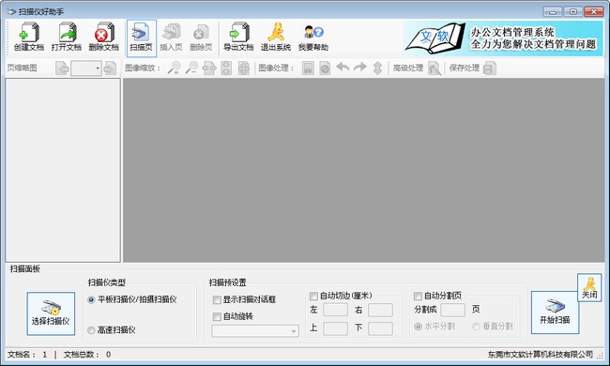This screenshot has width=610, height=366.
Task: Click the 删除文档 delete document icon
Action: coord(103,38)
